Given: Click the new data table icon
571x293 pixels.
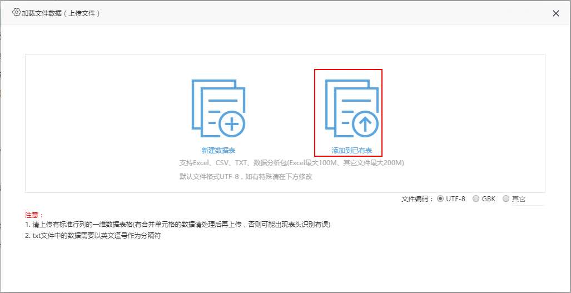Looking at the screenshot, I should (x=219, y=109).
